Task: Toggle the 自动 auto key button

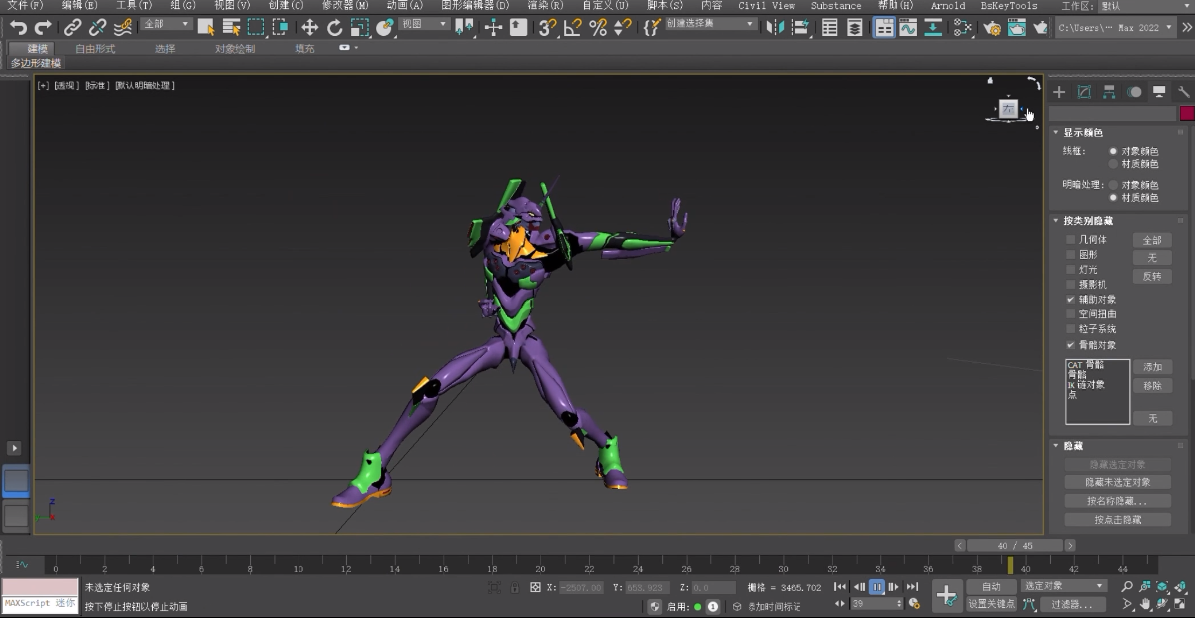Action: click(991, 587)
